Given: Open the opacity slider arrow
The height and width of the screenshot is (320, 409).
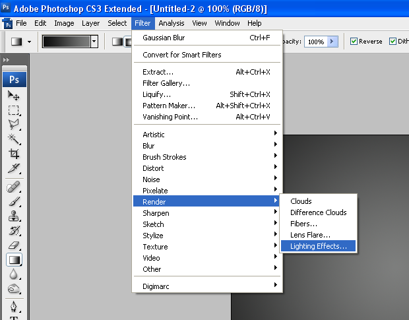Looking at the screenshot, I should tap(332, 42).
